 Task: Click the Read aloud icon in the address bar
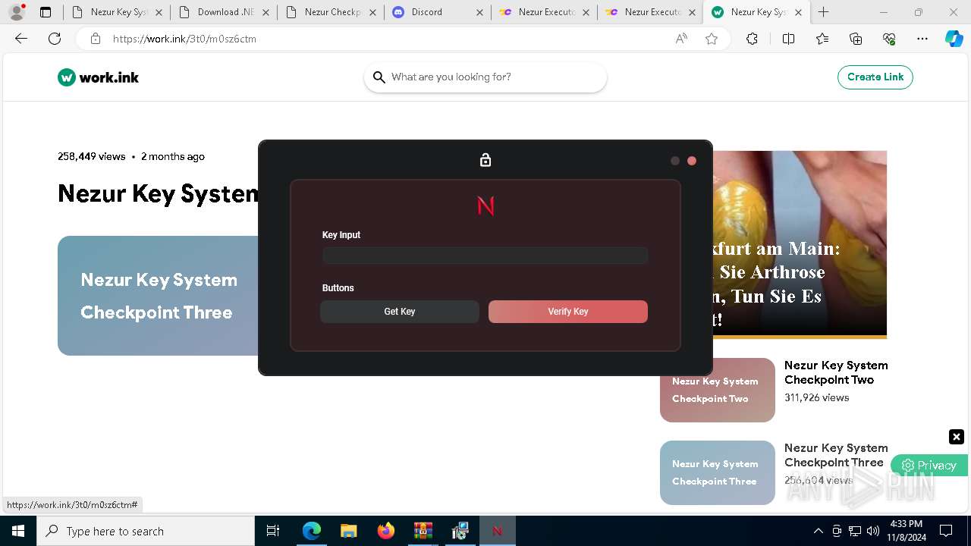click(x=681, y=39)
